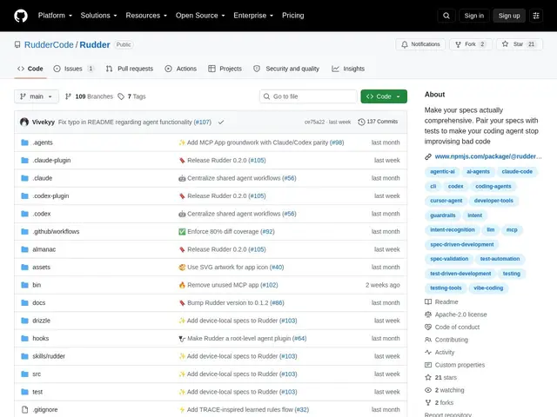This screenshot has width=557, height=417.
Task: Click the file icon for .gitignore
Action: coord(25,409)
